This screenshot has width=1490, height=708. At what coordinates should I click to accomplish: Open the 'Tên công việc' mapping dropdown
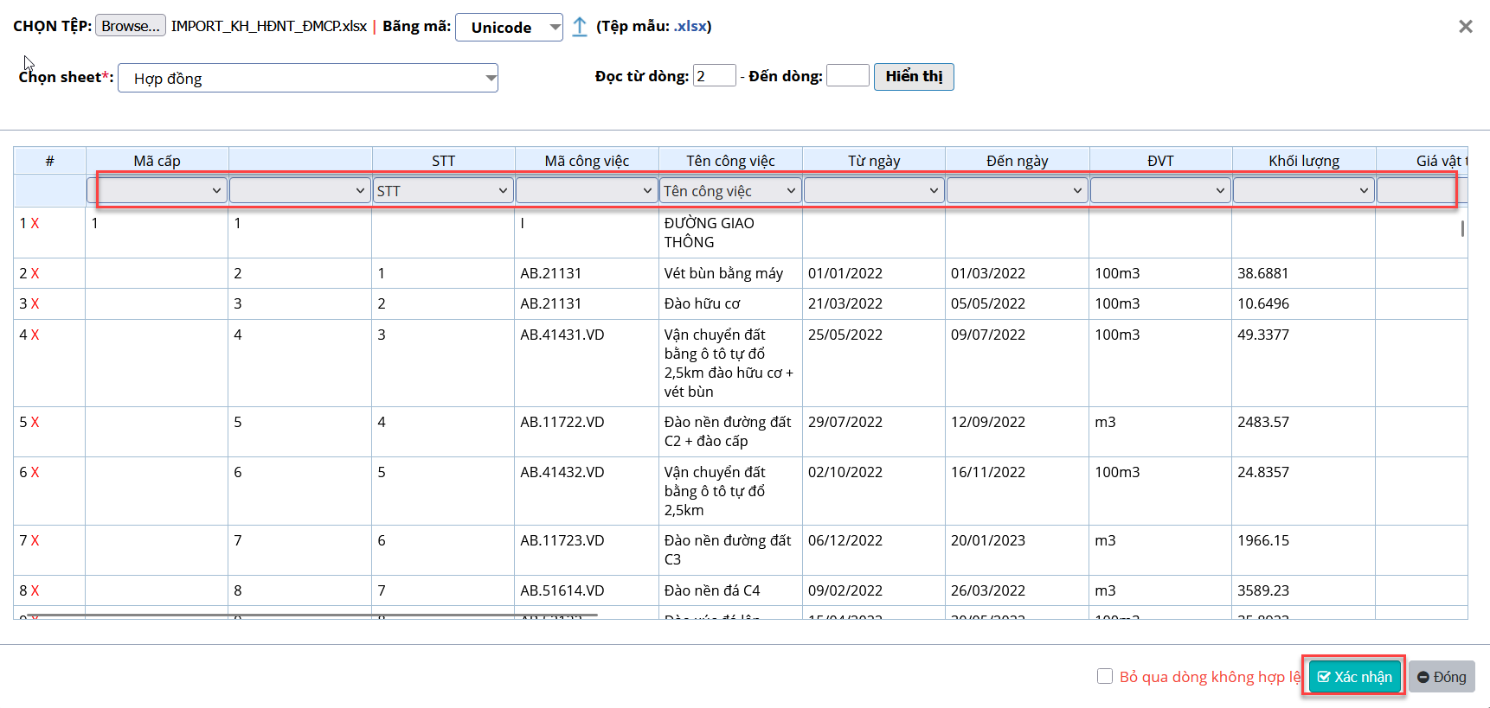tap(730, 190)
